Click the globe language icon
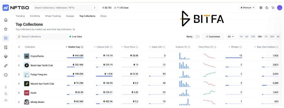Screen dimensions: 284x108 click(261, 8)
